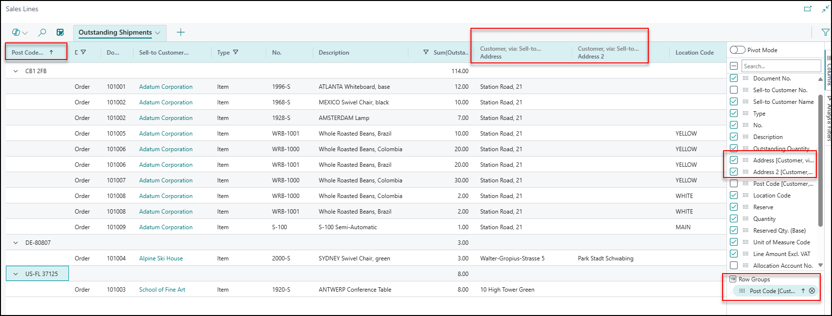Click the Row Groups section icon

pos(733,279)
